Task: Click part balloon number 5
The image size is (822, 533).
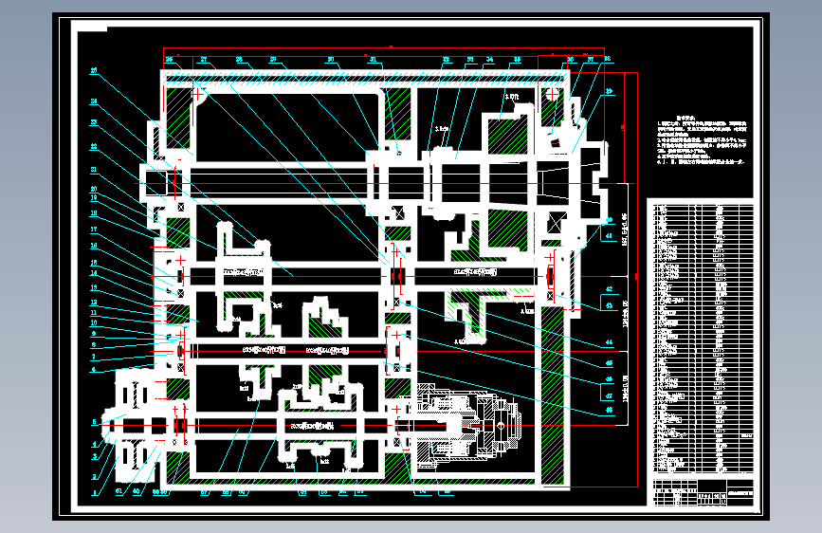Action: 95,422
